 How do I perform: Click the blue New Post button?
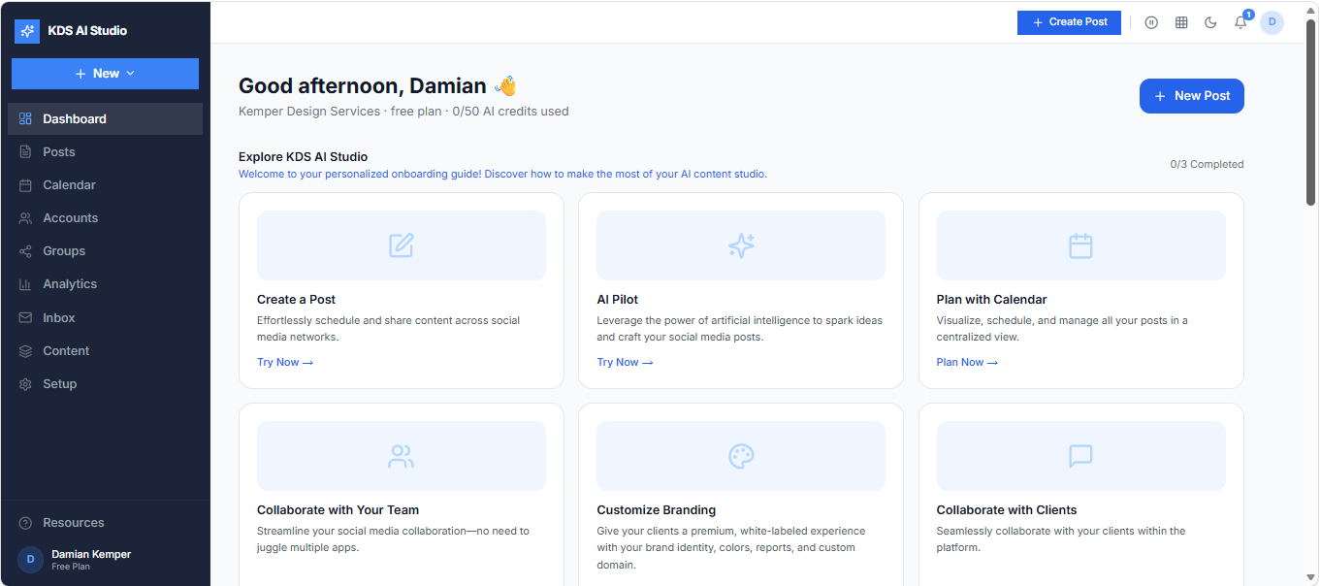tap(1191, 96)
